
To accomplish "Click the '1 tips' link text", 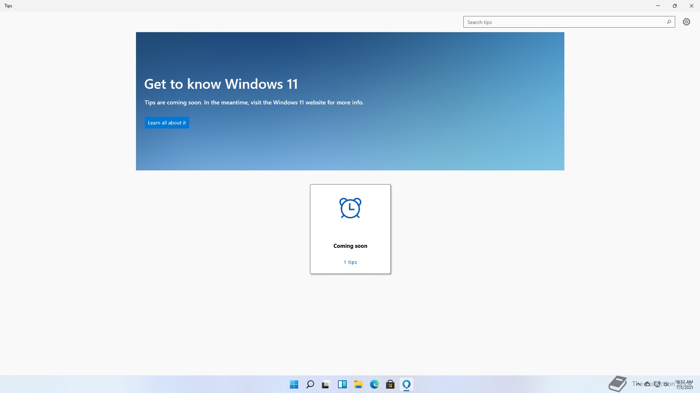I will 350,262.
